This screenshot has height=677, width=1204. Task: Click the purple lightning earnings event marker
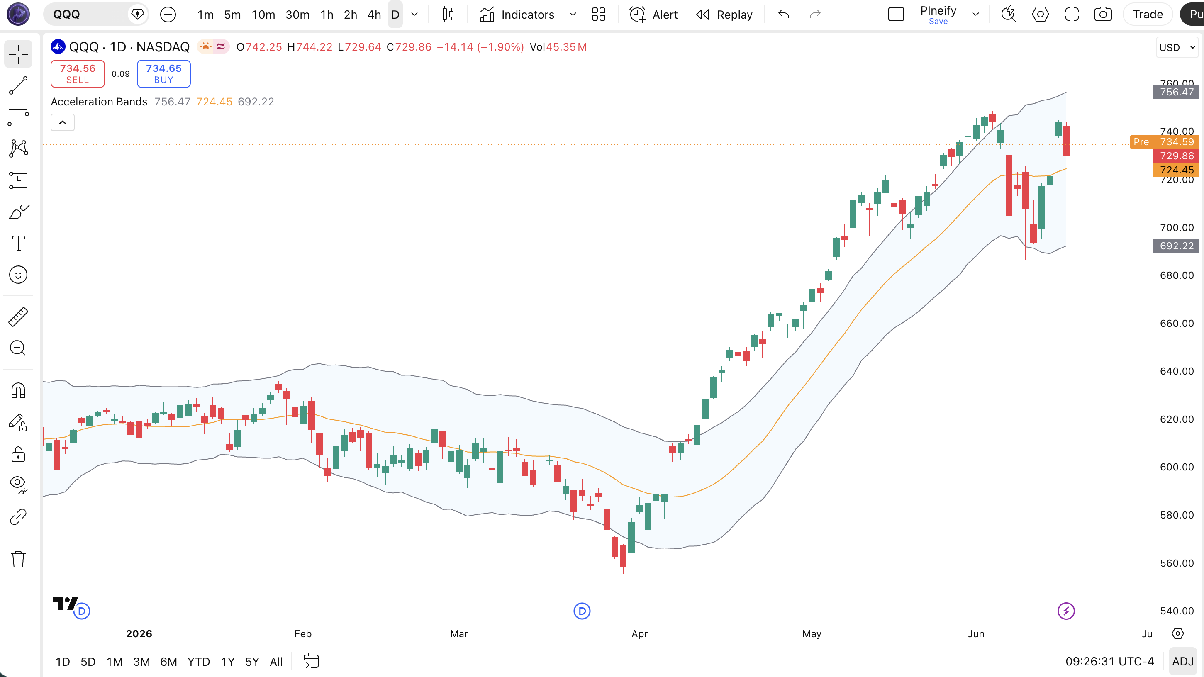point(1066,611)
